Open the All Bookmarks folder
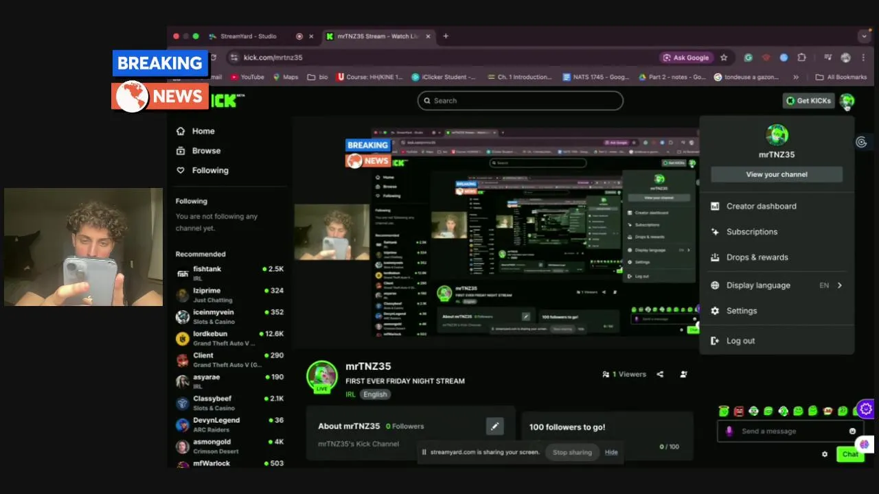The height and width of the screenshot is (494, 879). [x=841, y=77]
